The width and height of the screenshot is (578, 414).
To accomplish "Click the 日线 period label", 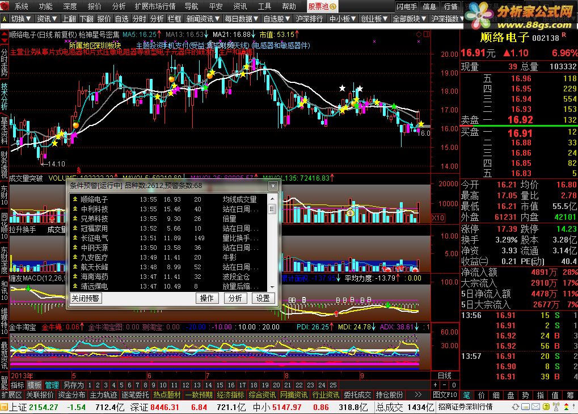I will pos(445,375).
